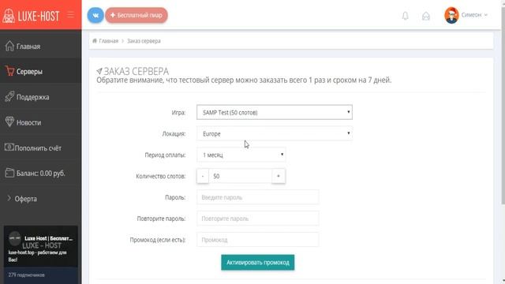Click the Баланс wallet icon

9,173
